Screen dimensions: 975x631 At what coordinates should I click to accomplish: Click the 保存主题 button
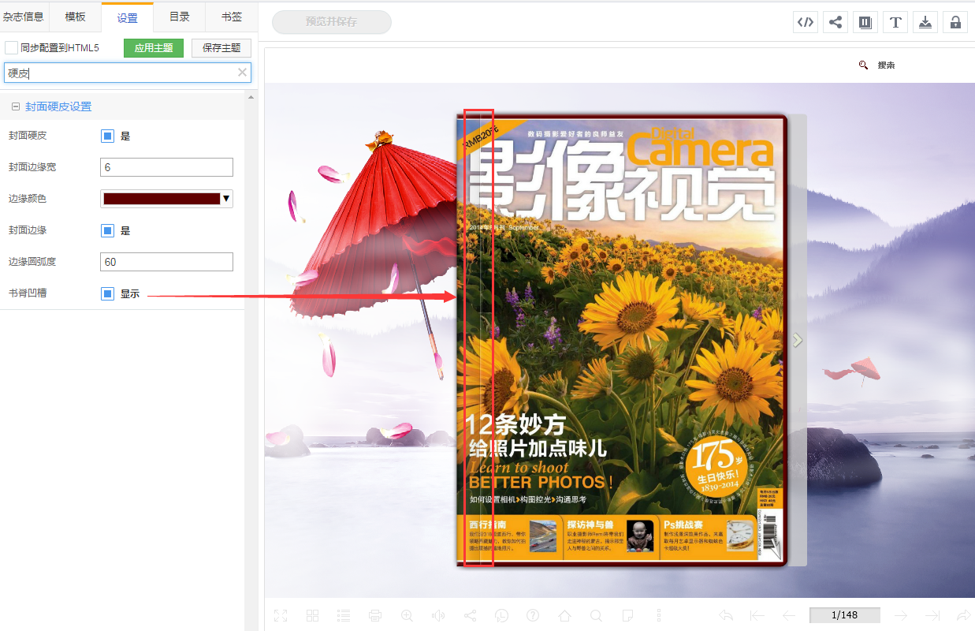coord(221,48)
